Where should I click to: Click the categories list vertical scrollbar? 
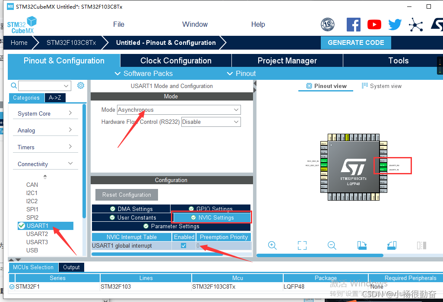(x=84, y=161)
